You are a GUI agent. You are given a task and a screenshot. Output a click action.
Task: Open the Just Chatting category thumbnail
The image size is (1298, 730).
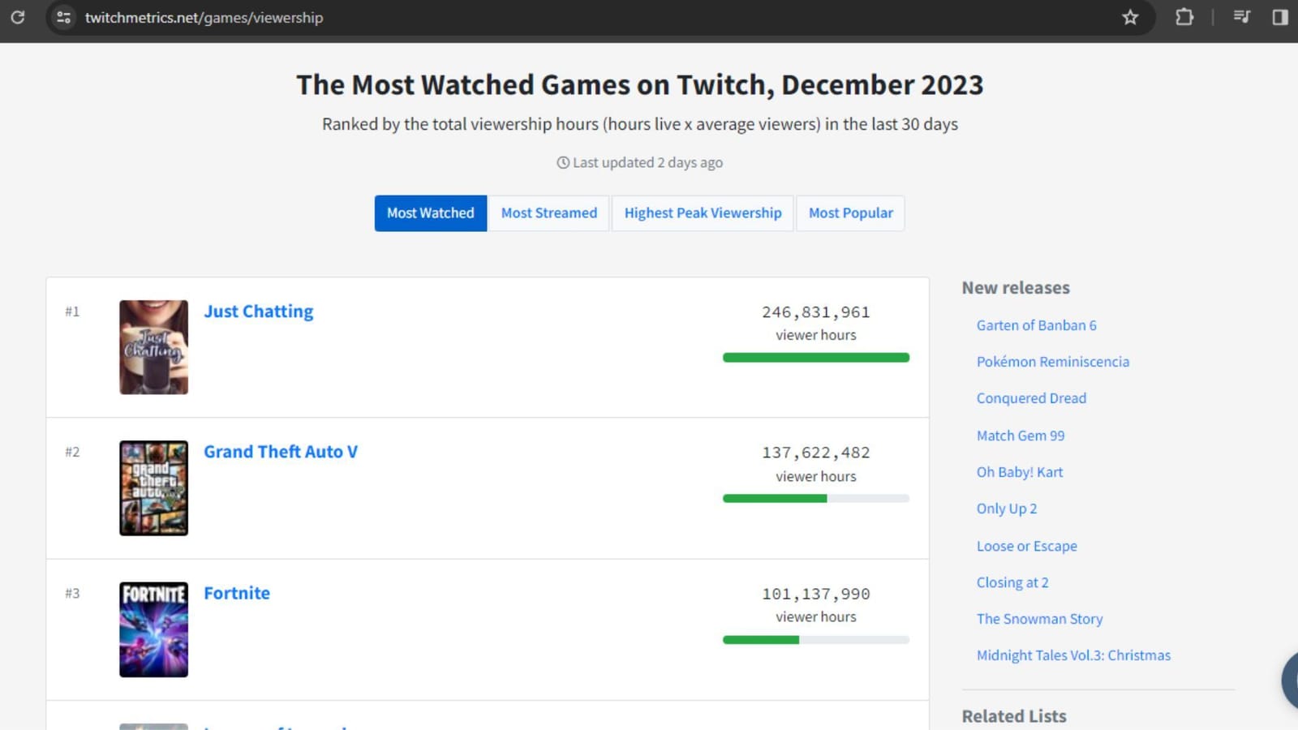153,347
